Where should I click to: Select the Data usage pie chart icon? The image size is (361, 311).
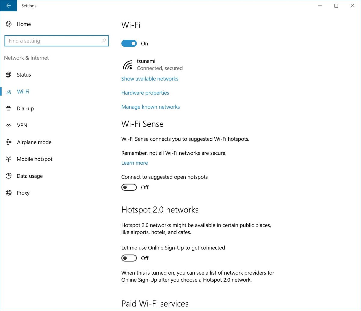[9, 176]
